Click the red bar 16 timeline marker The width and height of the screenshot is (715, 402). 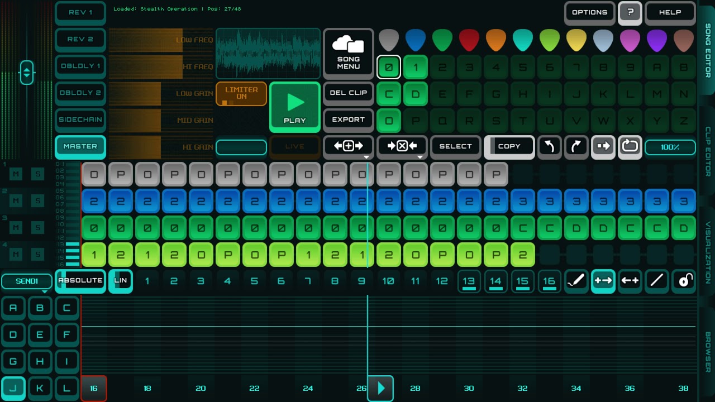(x=94, y=388)
